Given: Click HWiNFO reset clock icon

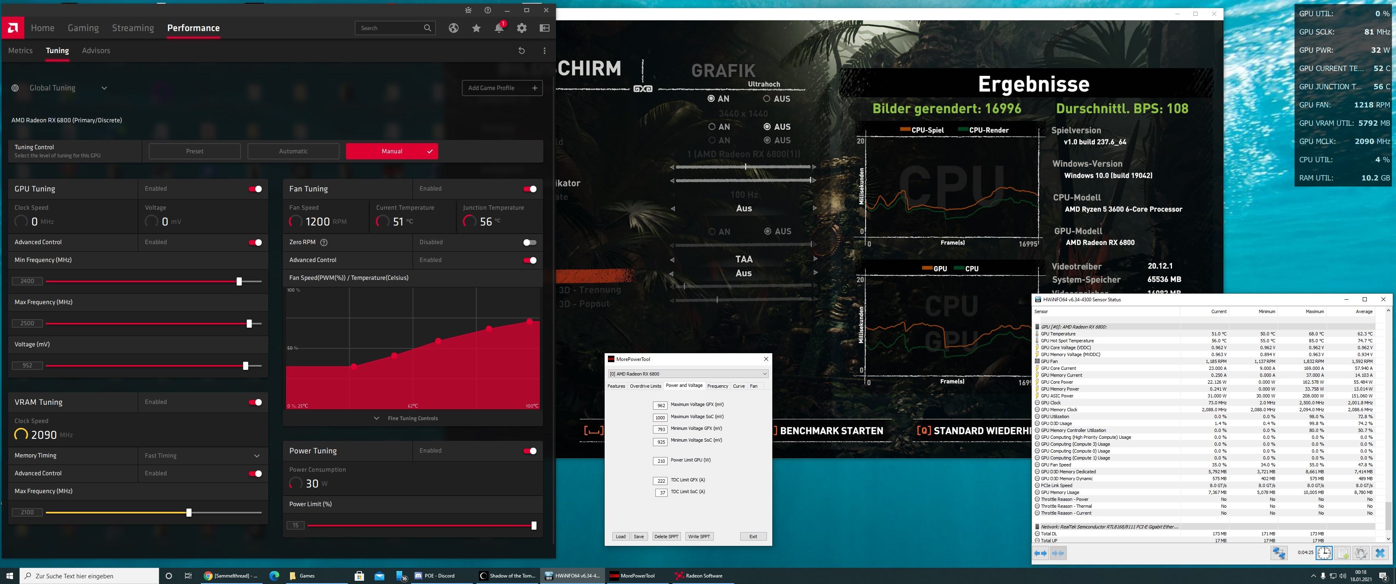Looking at the screenshot, I should pyautogui.click(x=1324, y=553).
